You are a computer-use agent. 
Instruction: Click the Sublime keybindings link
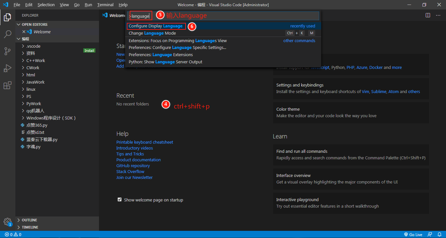click(379, 92)
